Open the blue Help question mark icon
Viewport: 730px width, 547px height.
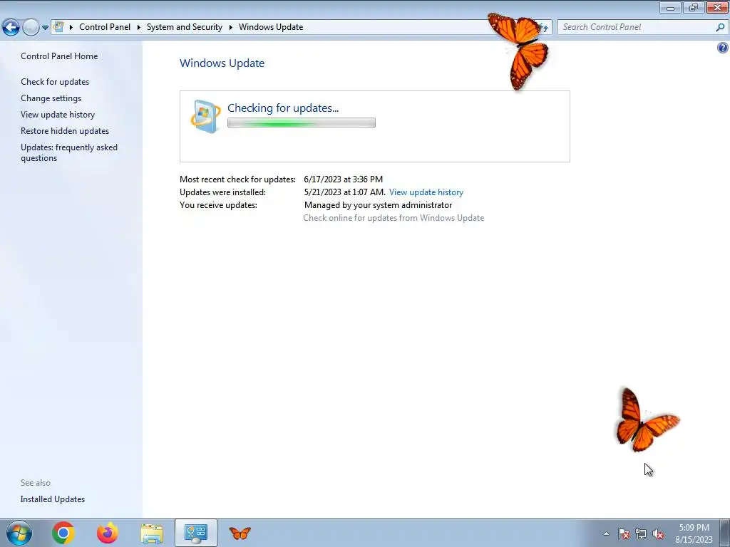pos(723,48)
